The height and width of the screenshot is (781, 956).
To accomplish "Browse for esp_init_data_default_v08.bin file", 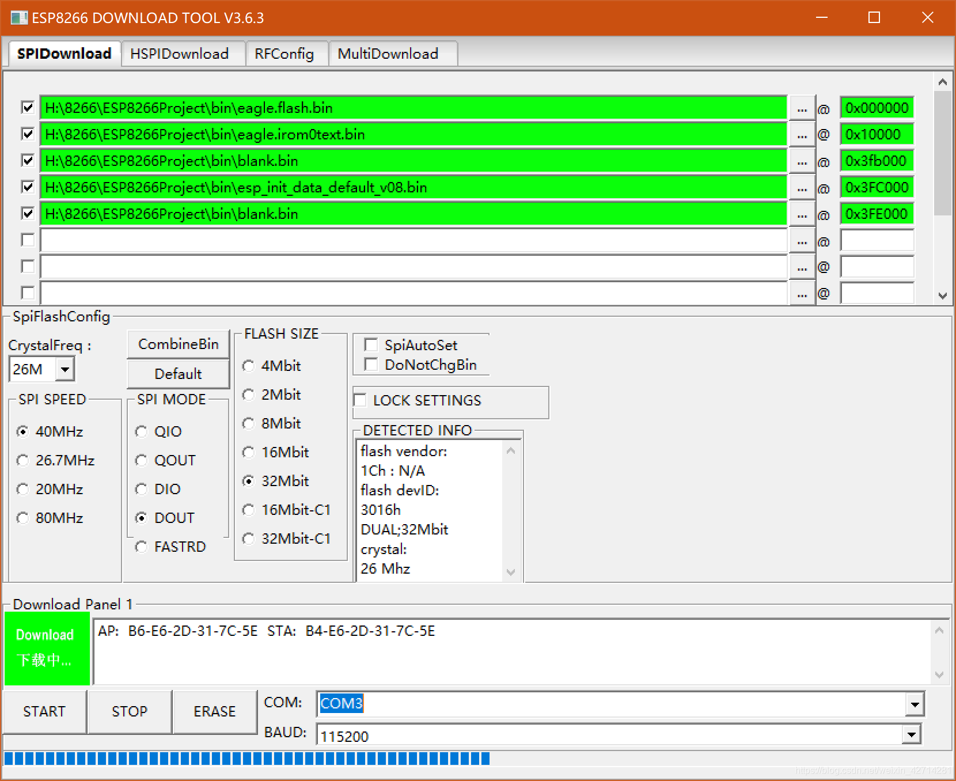I will (802, 187).
